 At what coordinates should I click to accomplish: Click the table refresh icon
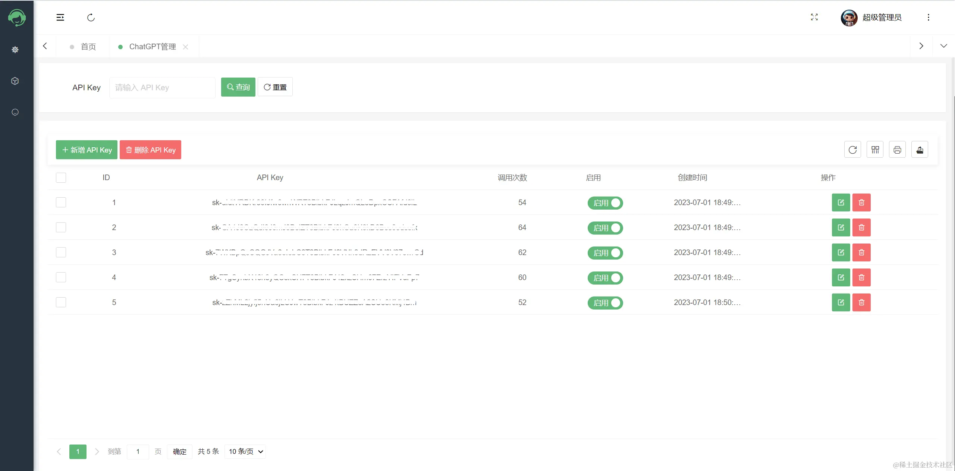[852, 150]
